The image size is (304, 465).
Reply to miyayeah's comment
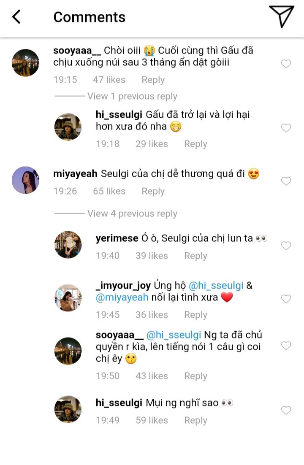(x=153, y=191)
